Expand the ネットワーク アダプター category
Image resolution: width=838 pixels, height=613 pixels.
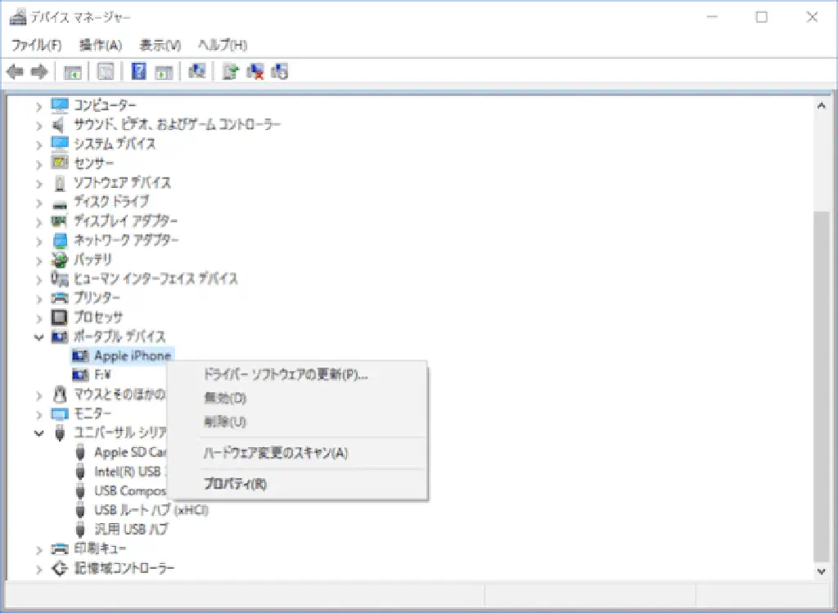coord(38,240)
